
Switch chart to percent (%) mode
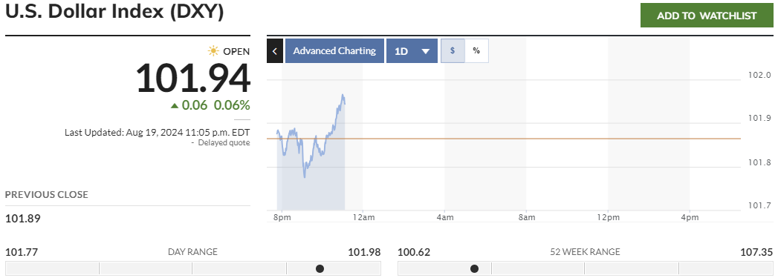tap(476, 51)
